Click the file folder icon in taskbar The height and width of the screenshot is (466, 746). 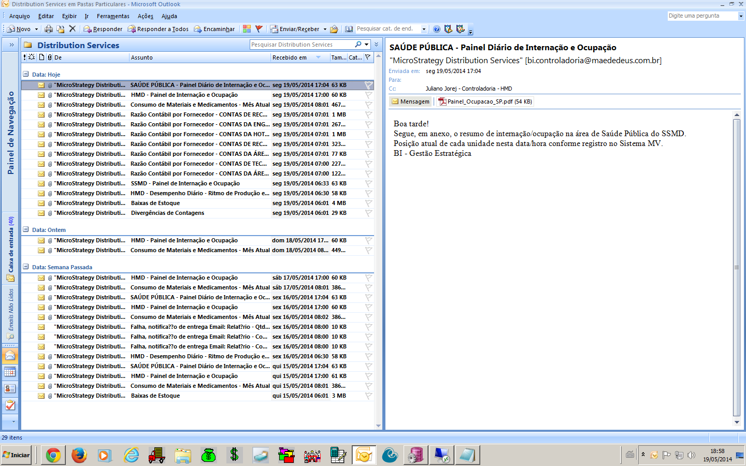(183, 455)
